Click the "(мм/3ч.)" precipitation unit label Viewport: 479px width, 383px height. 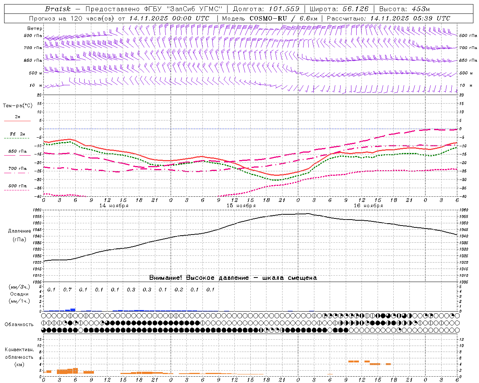coord(19,287)
